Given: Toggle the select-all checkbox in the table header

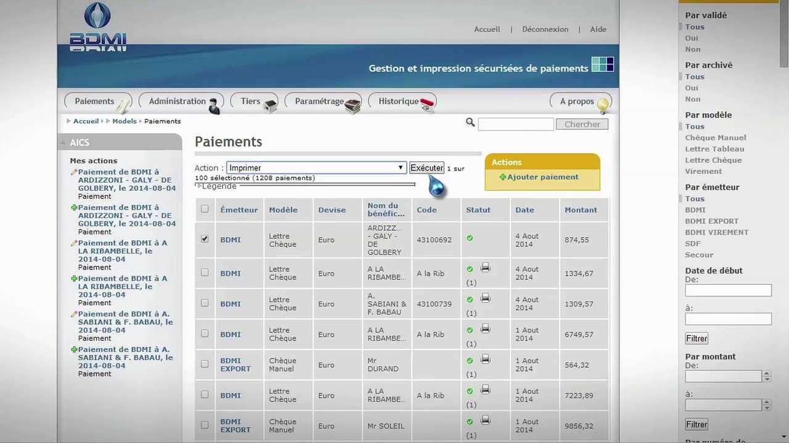Looking at the screenshot, I should pyautogui.click(x=205, y=209).
